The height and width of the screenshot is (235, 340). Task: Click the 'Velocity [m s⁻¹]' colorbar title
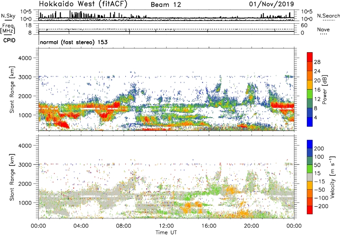click(333, 177)
